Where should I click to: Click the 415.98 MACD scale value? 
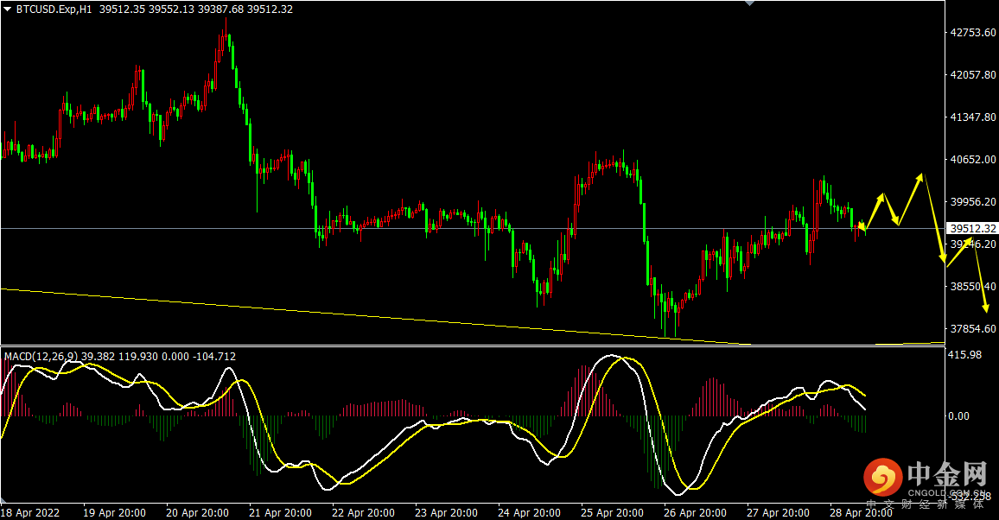(x=964, y=355)
